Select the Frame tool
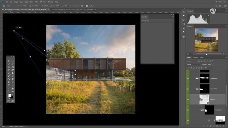 coord(12,67)
